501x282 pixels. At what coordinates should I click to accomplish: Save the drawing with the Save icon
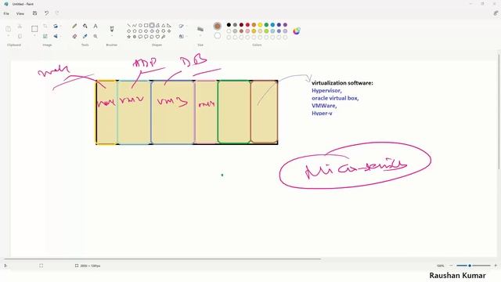tap(34, 13)
